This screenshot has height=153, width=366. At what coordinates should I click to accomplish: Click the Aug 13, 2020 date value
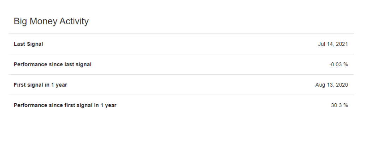(x=331, y=85)
